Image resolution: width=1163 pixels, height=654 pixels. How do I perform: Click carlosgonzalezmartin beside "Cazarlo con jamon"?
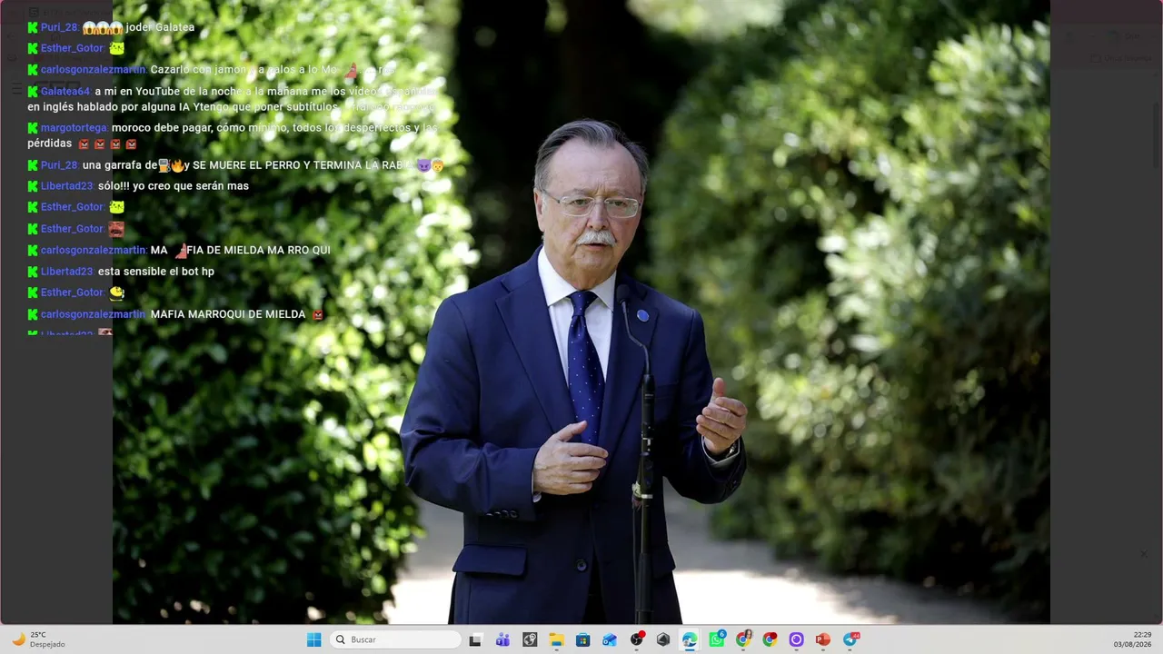93,70
